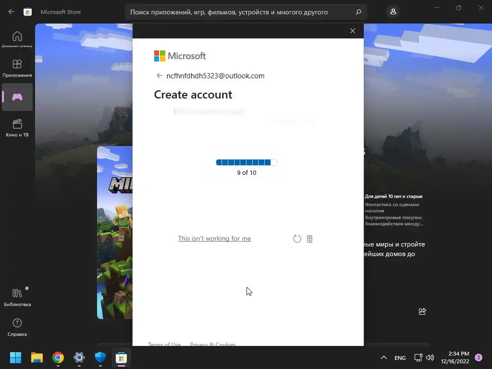Open the Privacy & Cookies link
The height and width of the screenshot is (369, 492).
213,344
